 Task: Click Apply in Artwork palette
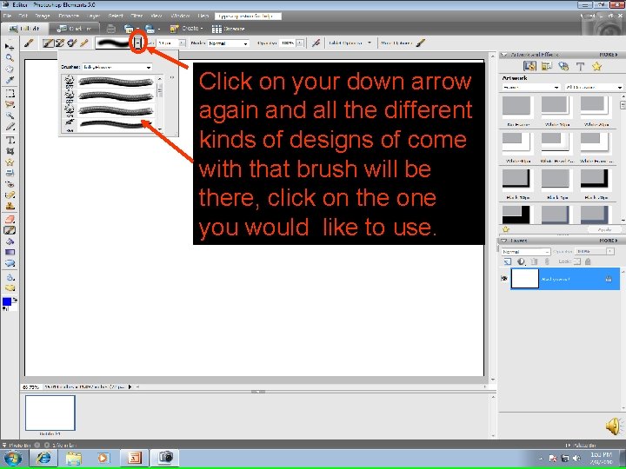[x=604, y=229]
